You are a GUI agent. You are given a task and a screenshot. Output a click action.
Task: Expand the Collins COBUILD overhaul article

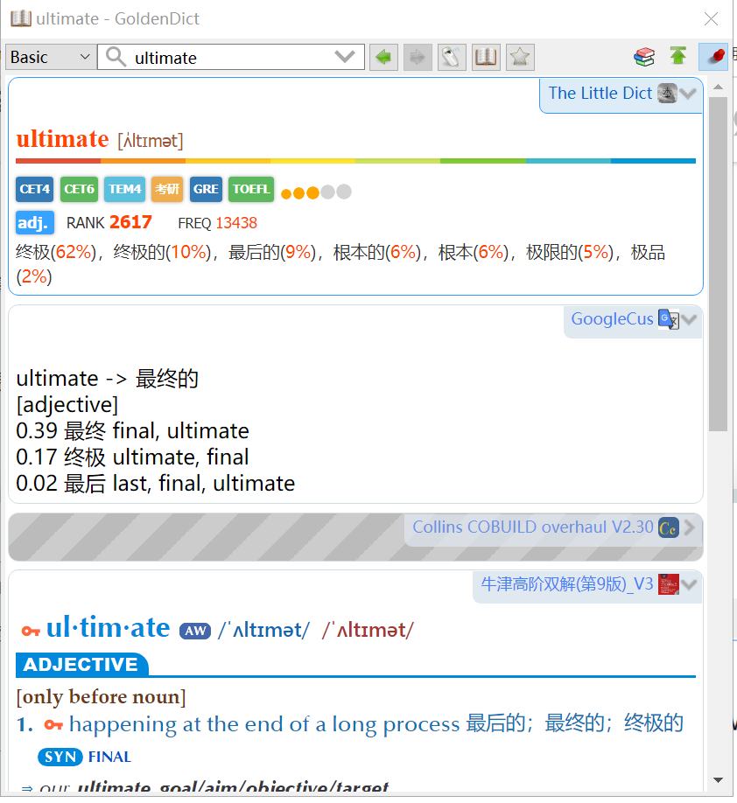coord(690,527)
